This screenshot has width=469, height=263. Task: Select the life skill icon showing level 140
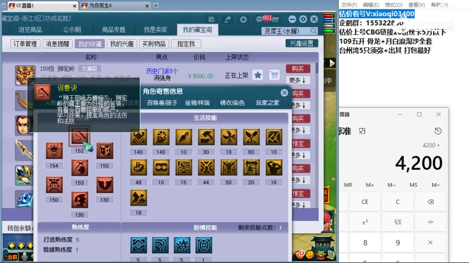138,137
